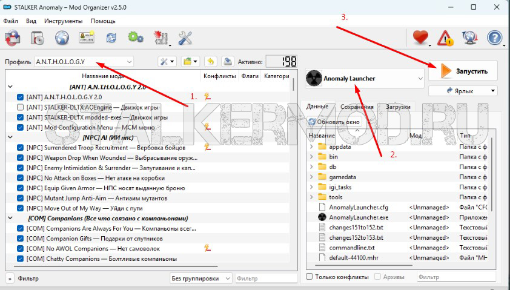Sort by Конфликты column header
The height and width of the screenshot is (290, 510).
click(x=219, y=76)
